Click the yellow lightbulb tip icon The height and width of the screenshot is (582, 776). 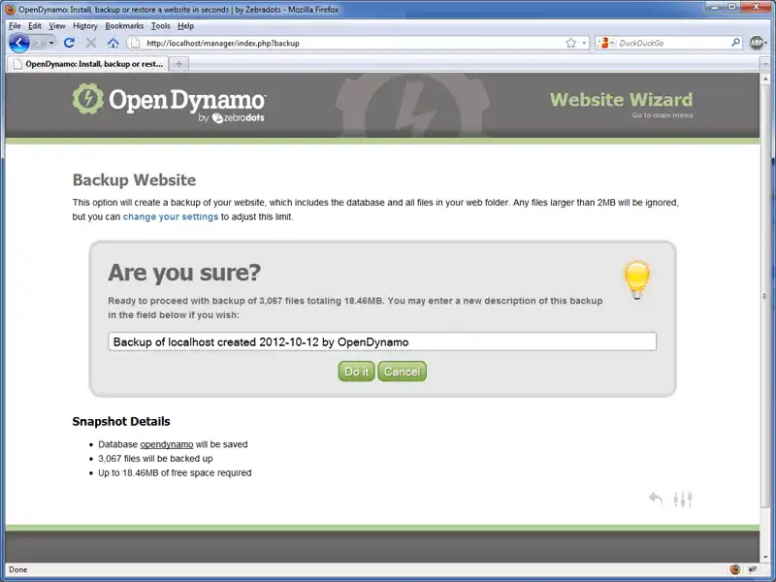pyautogui.click(x=636, y=280)
